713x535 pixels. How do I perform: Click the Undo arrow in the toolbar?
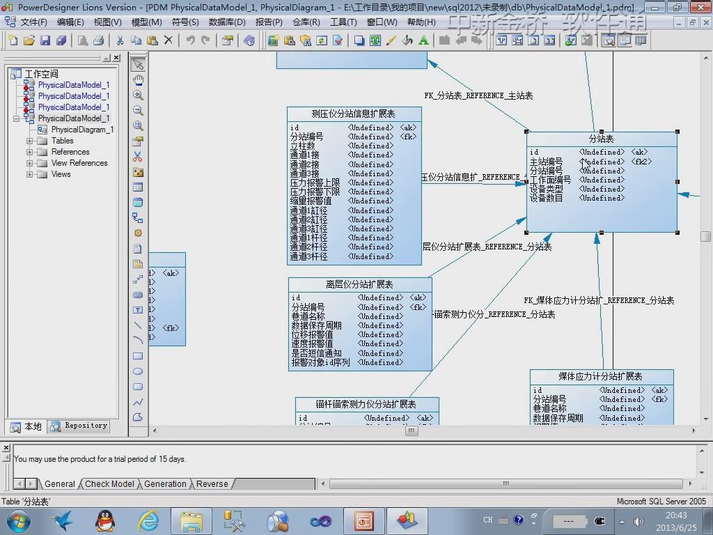190,40
